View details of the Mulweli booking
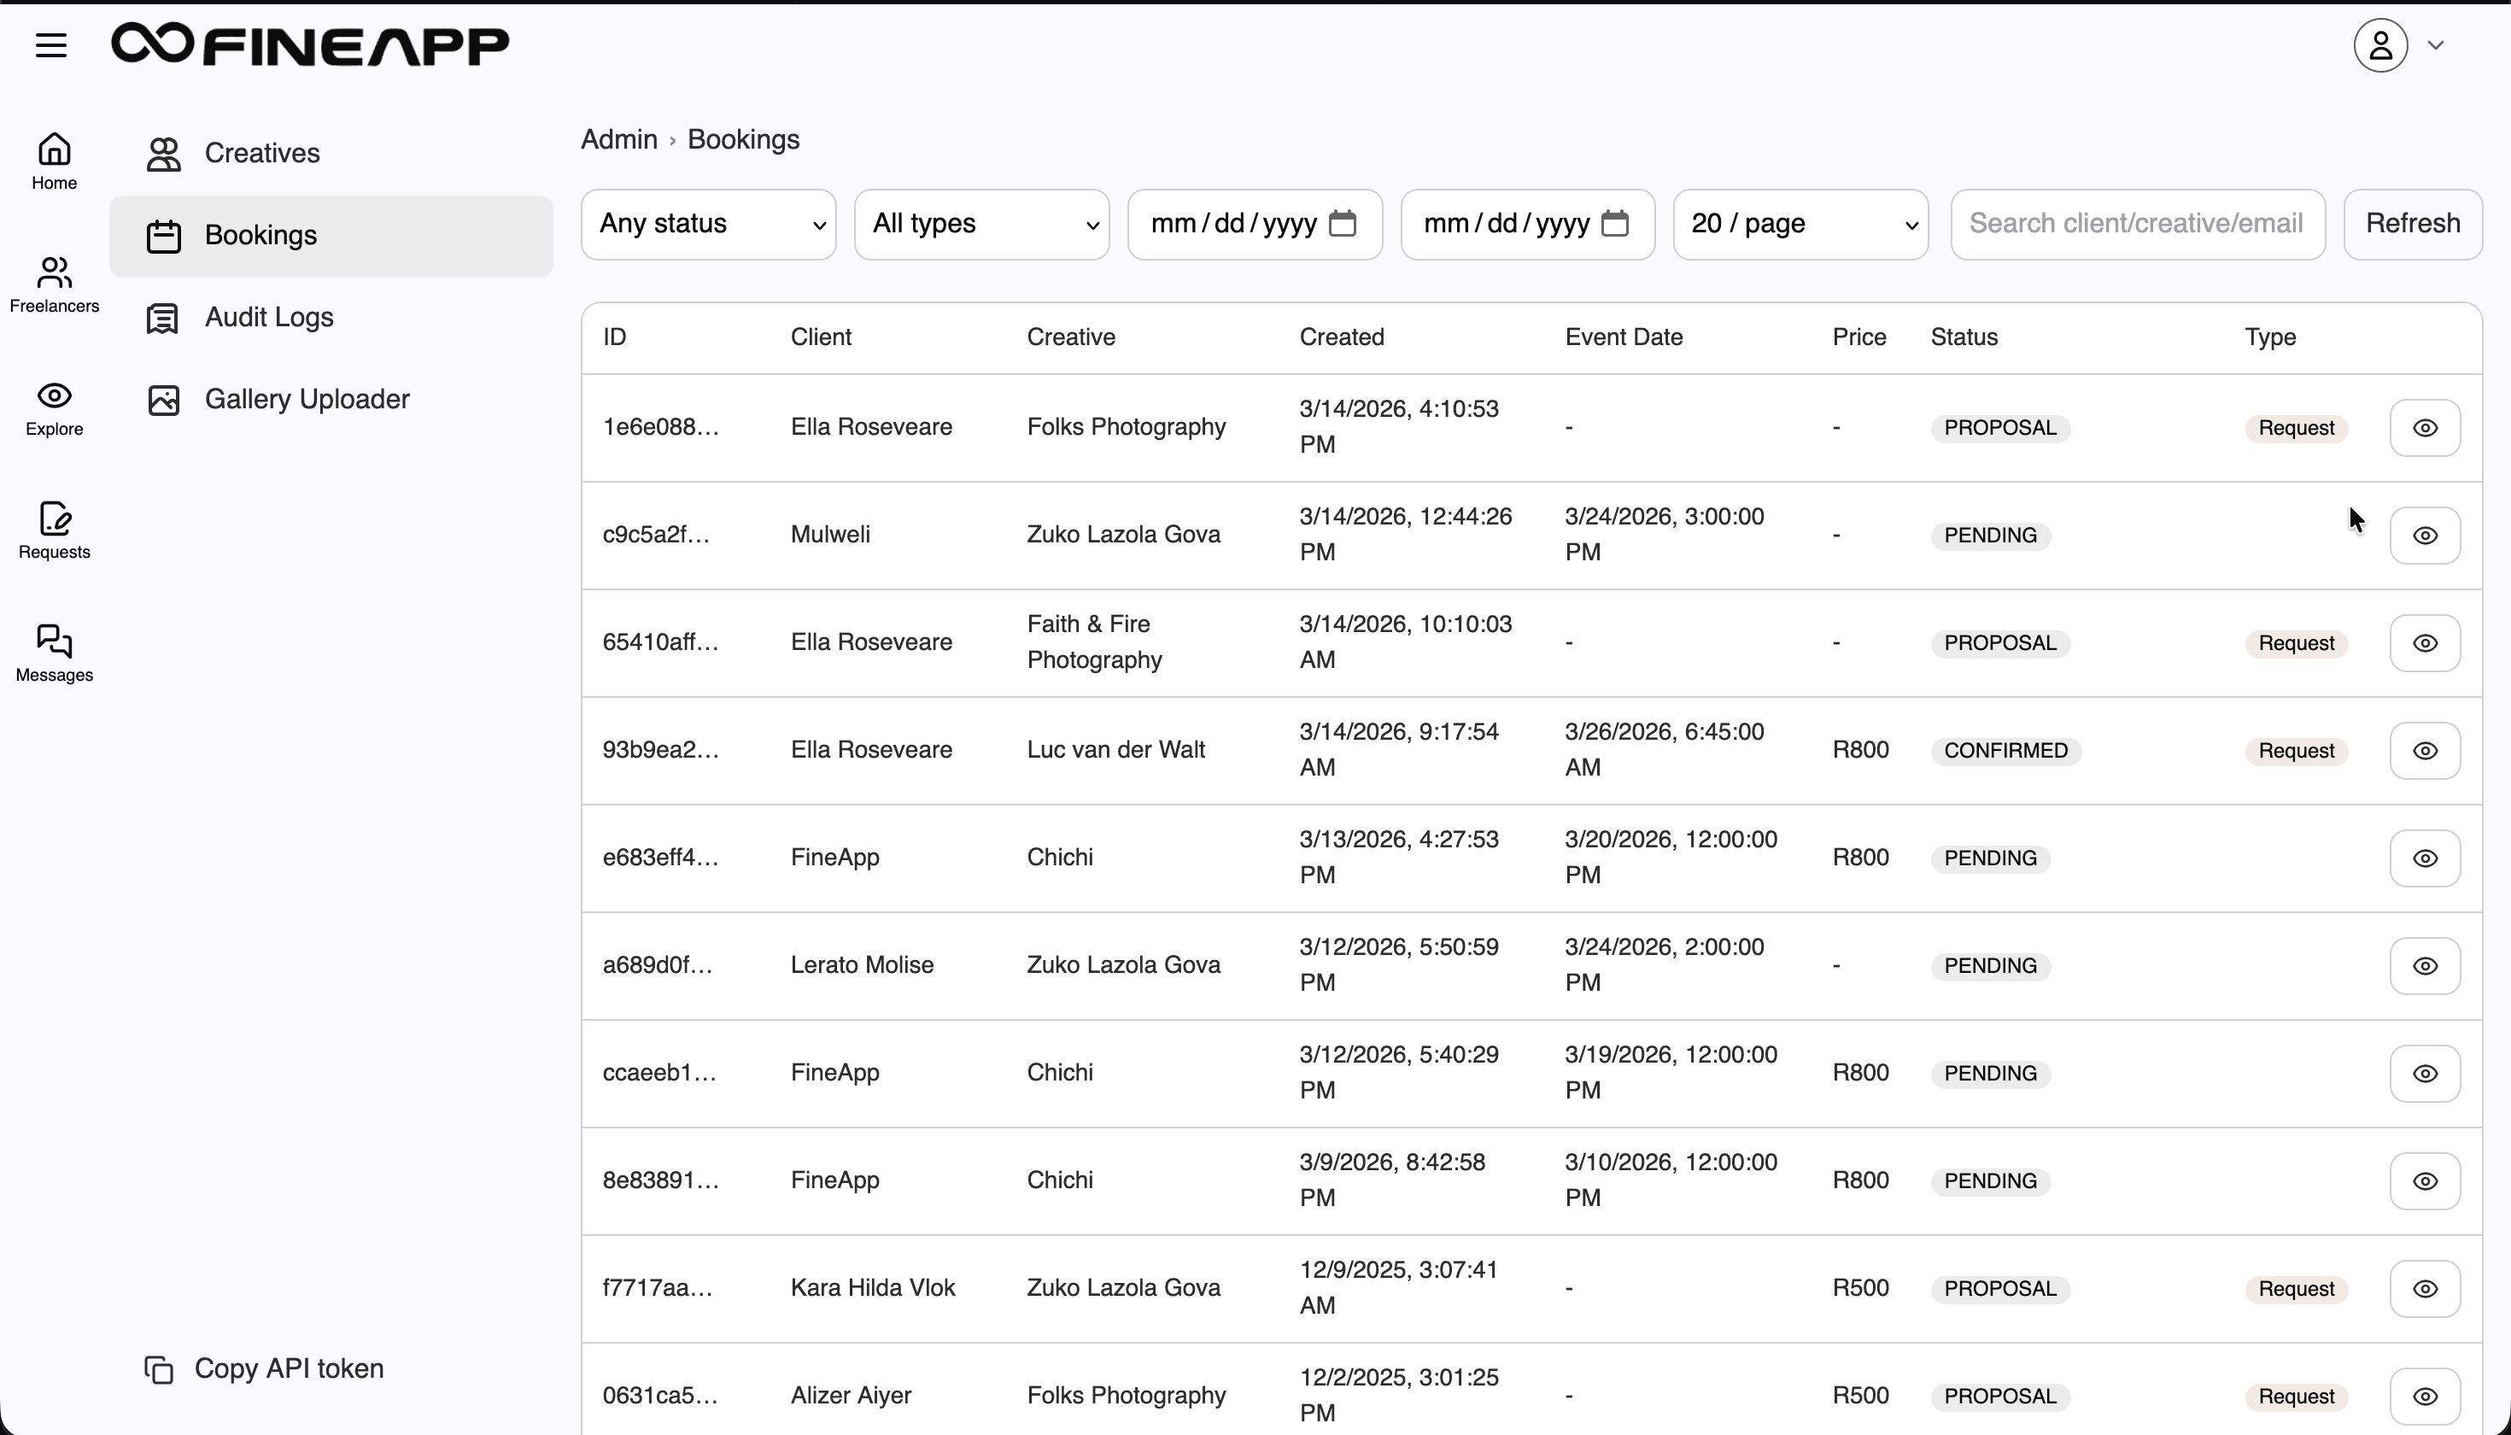 pyautogui.click(x=2426, y=536)
